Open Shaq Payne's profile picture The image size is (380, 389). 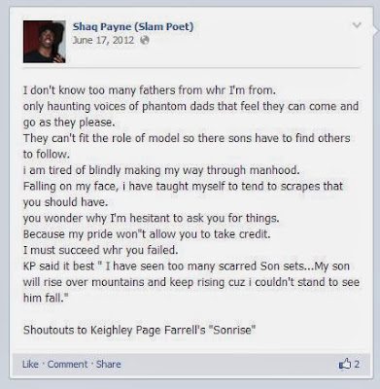tap(45, 42)
